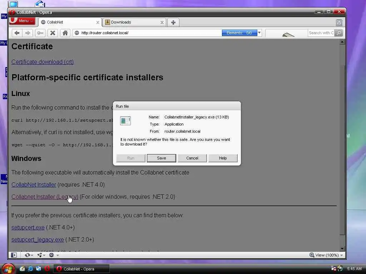Switch to the Downloads tab
The image size is (366, 274).
click(x=134, y=22)
